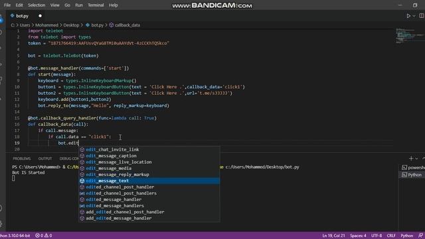
Task: Click Ln 19, Col 21 in status bar
Action: 333,236
